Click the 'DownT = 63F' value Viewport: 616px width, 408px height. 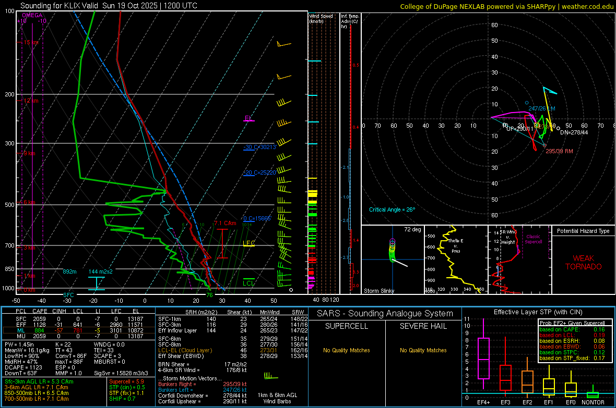(21, 374)
